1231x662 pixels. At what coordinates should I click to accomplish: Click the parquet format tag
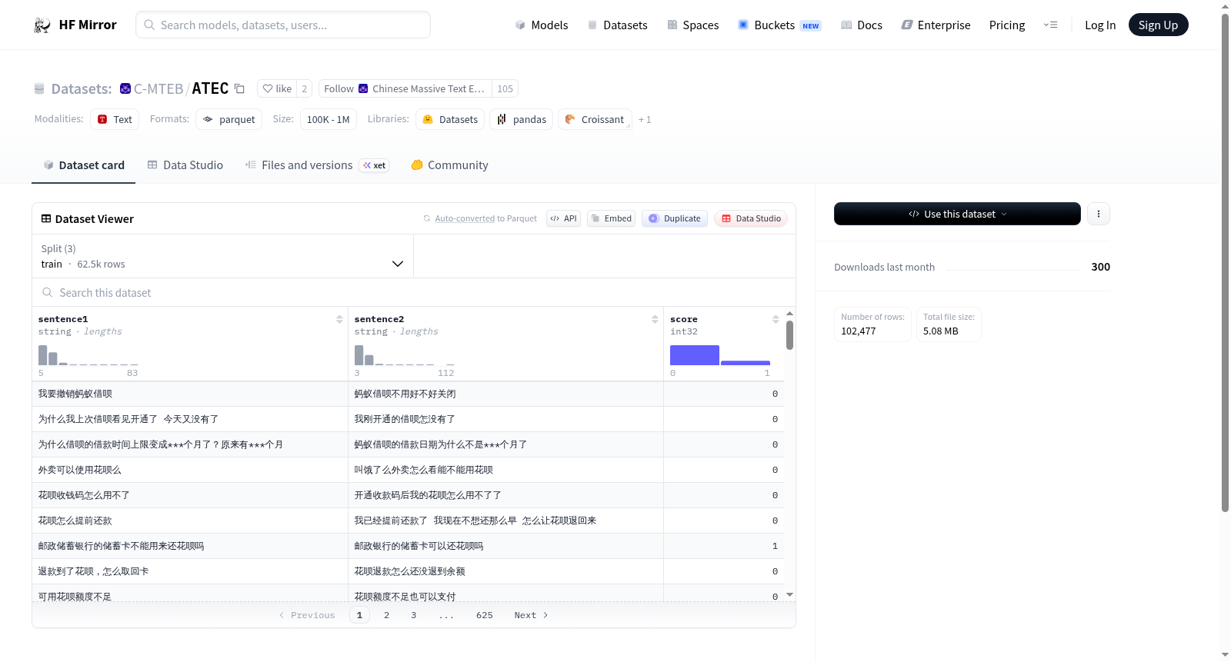(229, 119)
